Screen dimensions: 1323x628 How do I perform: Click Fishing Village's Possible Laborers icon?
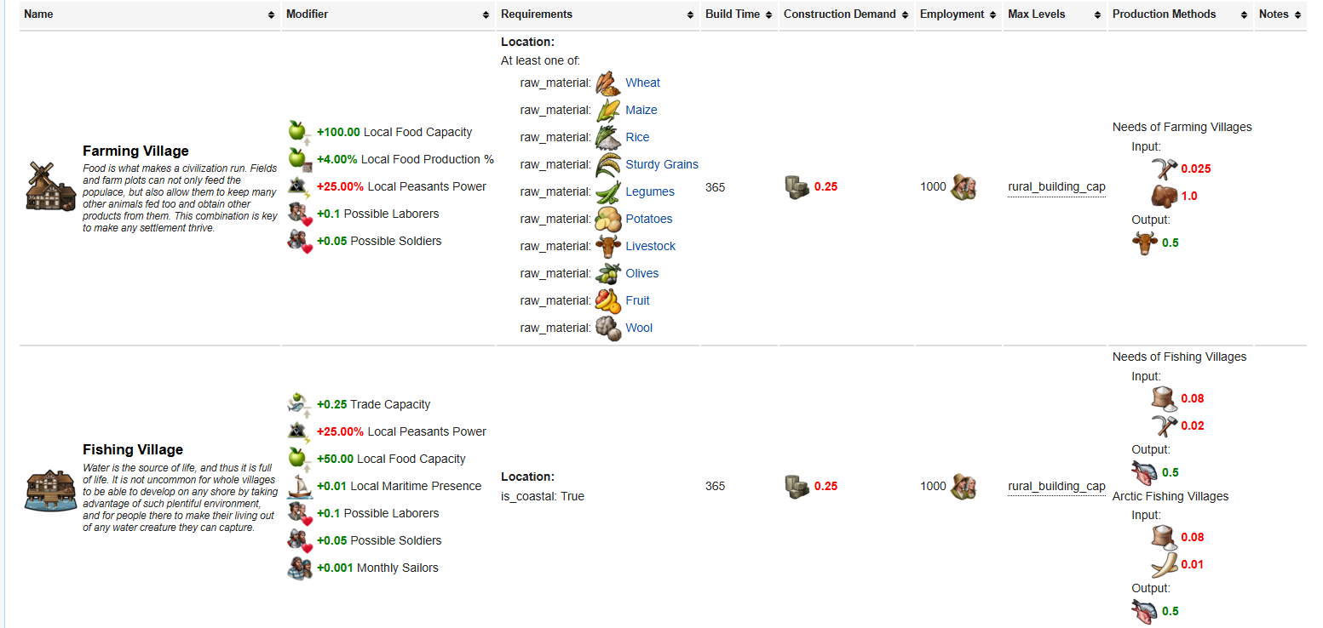pos(300,513)
